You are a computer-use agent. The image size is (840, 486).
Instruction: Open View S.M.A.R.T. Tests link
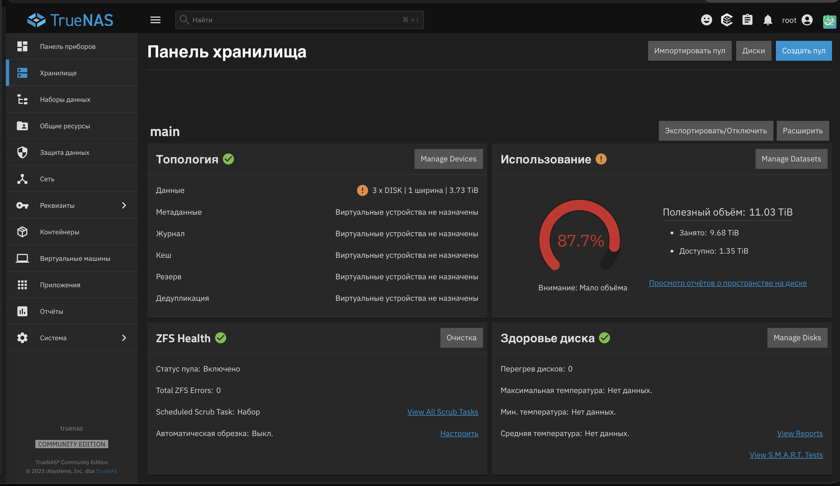(786, 455)
